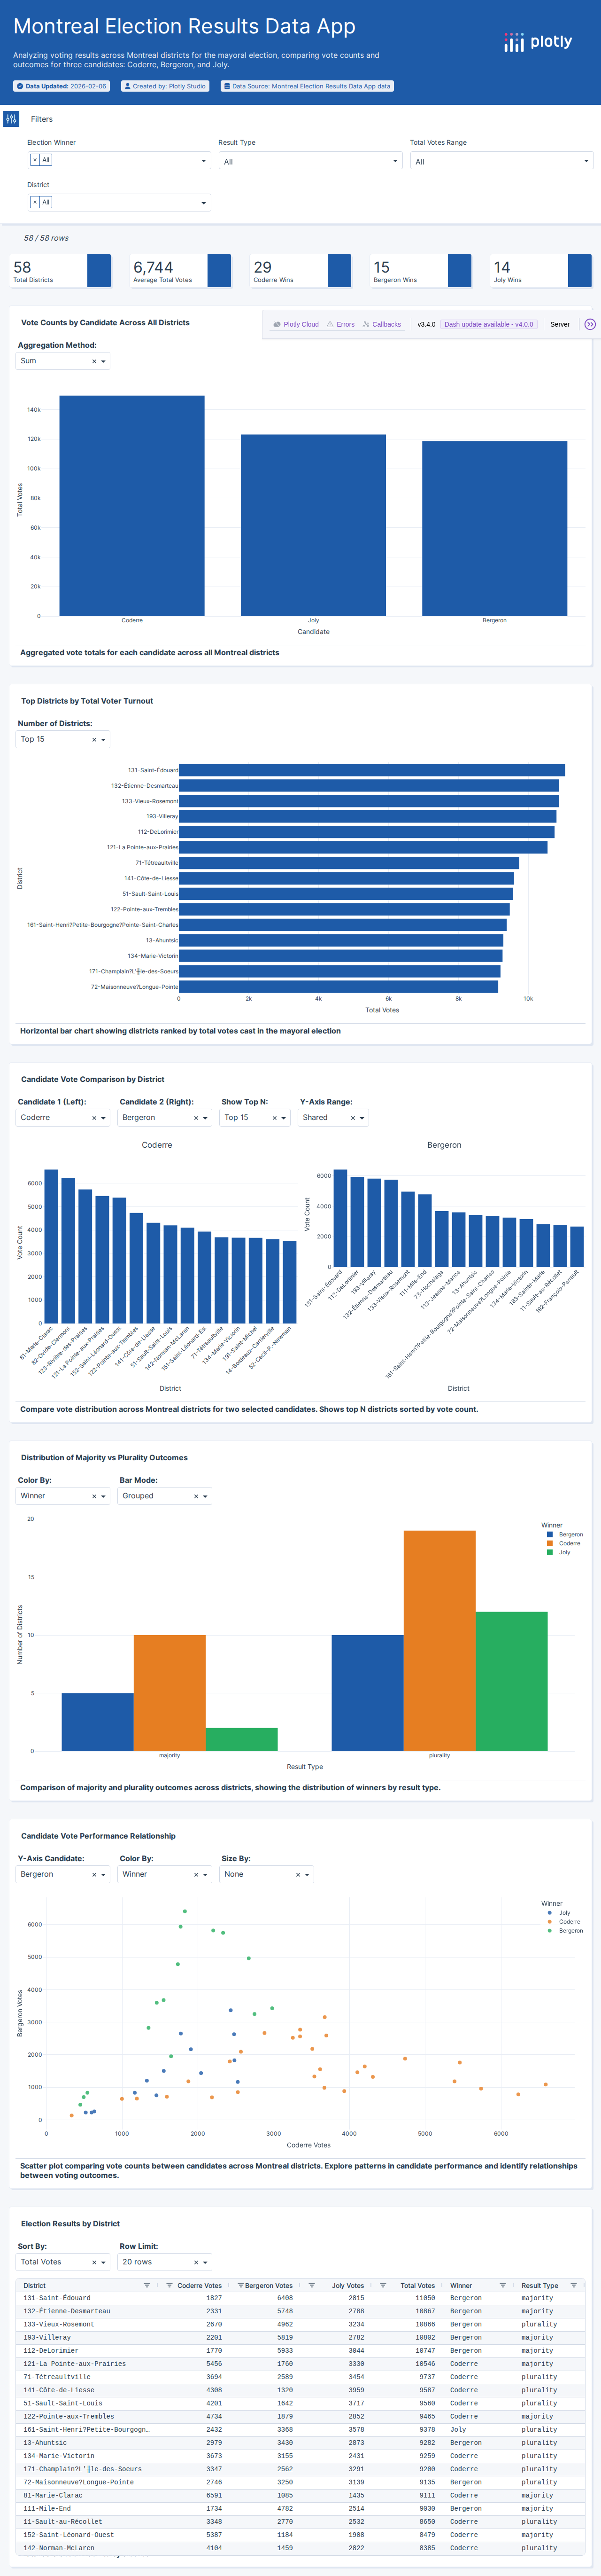Screen dimensions: 601x2576
Task: Open filter menu on District column
Action: (x=147, y=2285)
